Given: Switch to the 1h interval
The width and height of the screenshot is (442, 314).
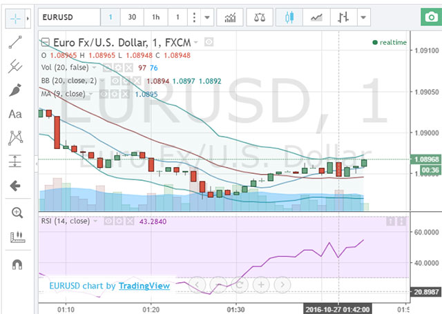Looking at the screenshot, I should click(x=156, y=17).
